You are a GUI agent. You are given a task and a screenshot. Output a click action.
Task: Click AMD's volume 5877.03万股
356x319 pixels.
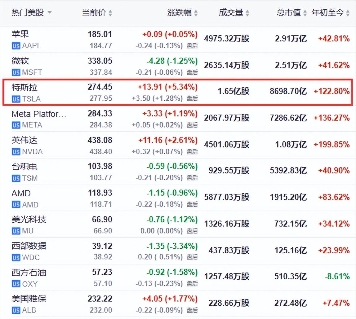click(x=227, y=197)
